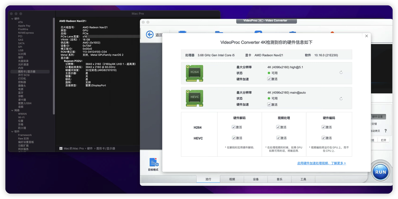Toggle H264 hardware decoding checkbox

[233, 127]
